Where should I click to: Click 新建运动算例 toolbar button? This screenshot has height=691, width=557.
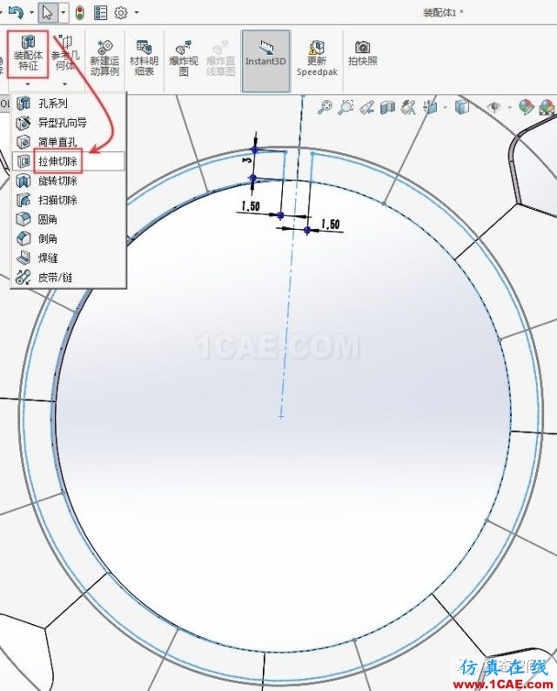point(104,57)
